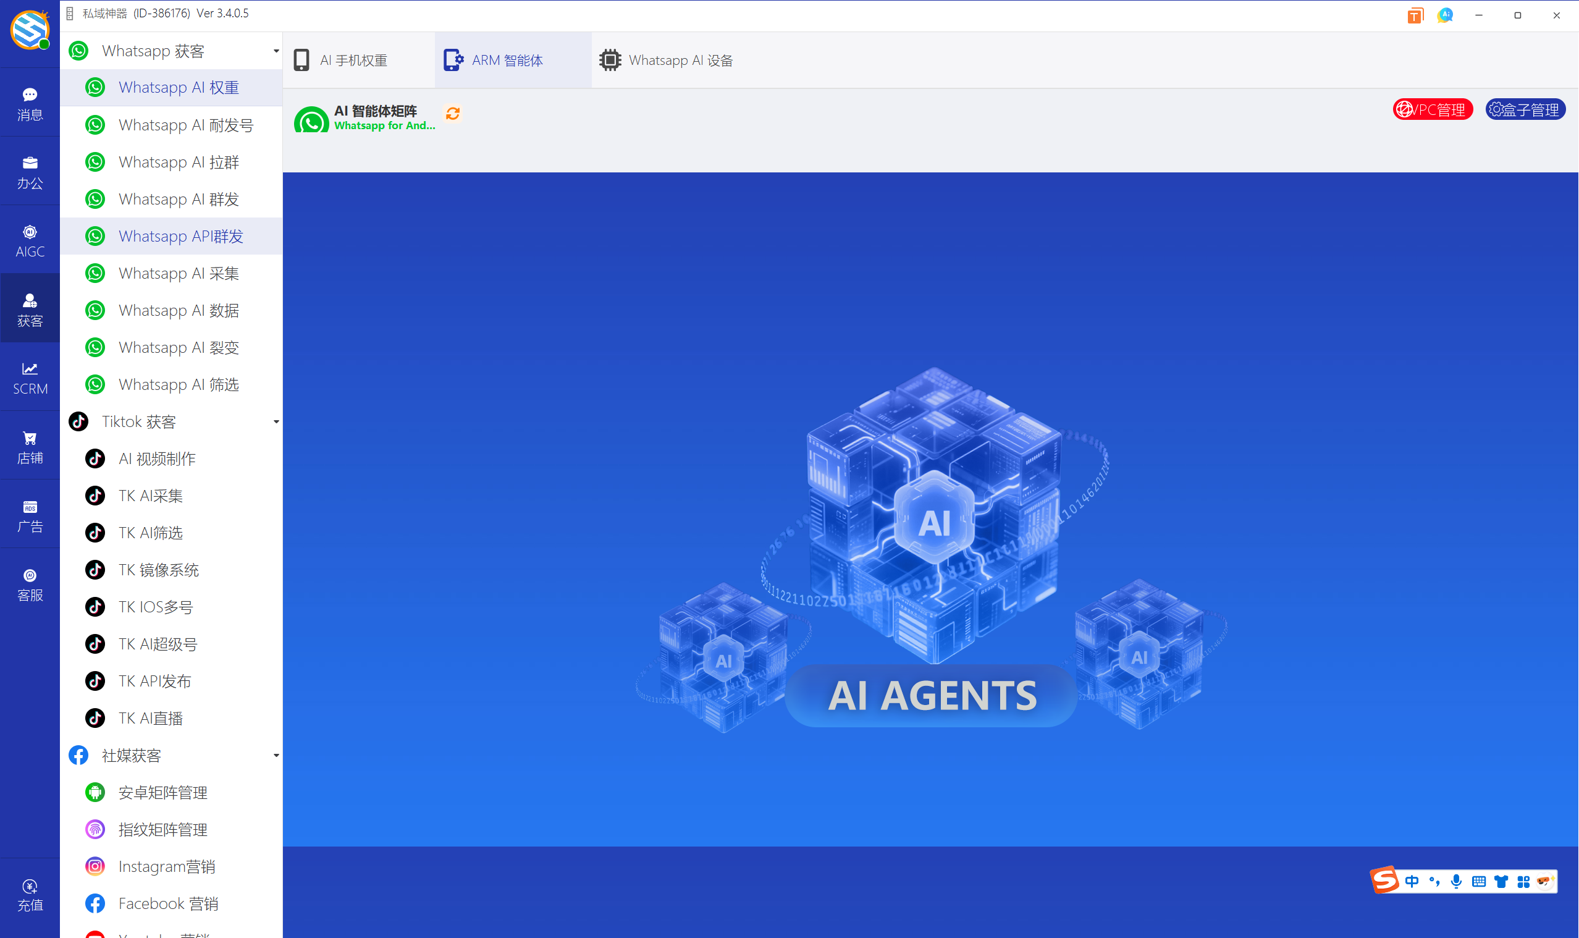
Task: Open the 广告 ads sidebar icon
Action: click(x=30, y=516)
